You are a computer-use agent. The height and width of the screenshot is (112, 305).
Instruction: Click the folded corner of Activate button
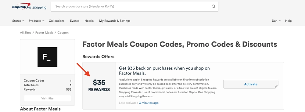277,87
